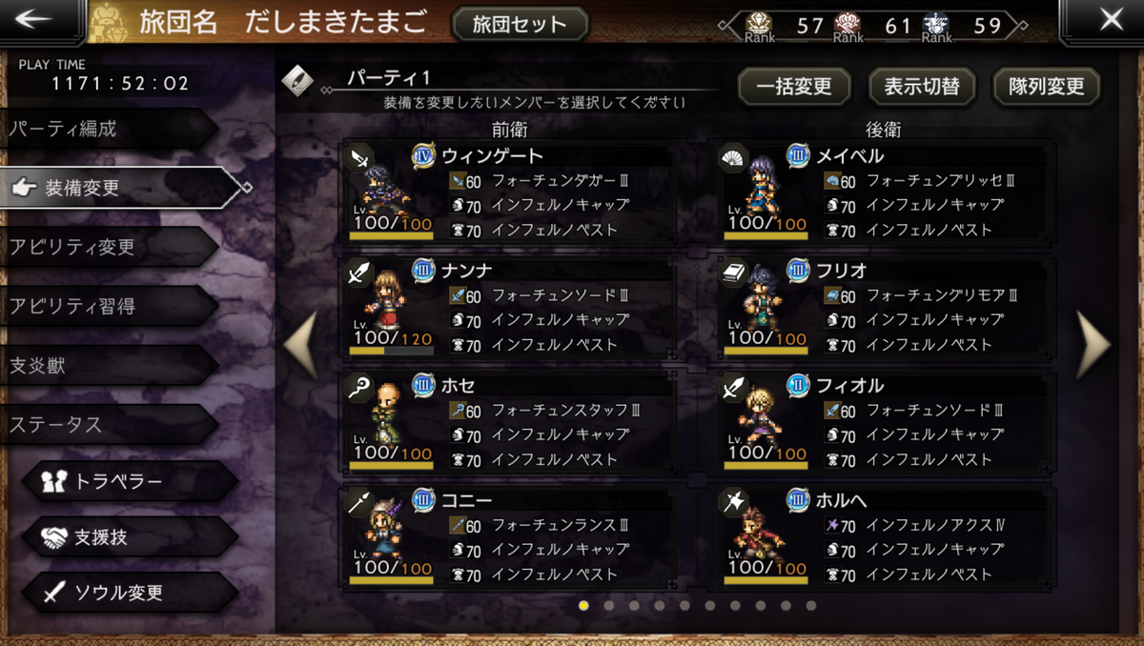Click the 一括変更 button

pos(794,87)
